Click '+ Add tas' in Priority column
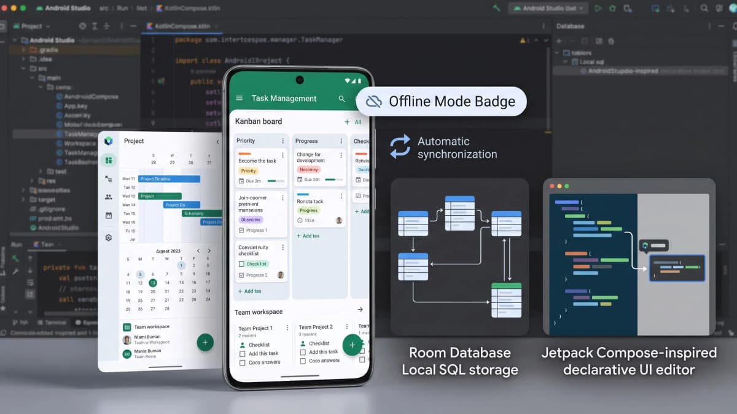Viewport: 737px width, 414px height. coord(249,291)
